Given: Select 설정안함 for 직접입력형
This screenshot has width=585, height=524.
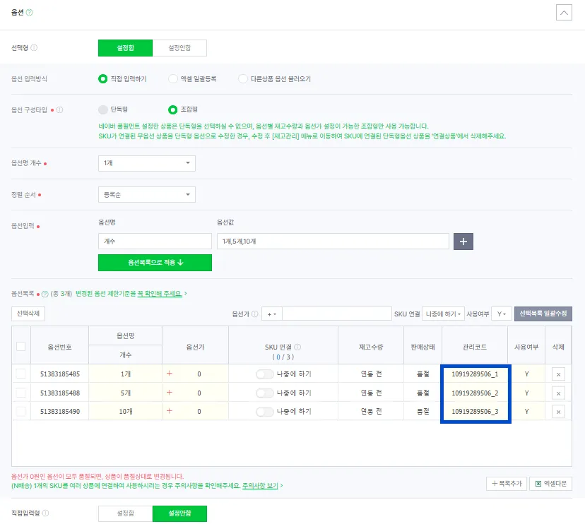Looking at the screenshot, I should pyautogui.click(x=179, y=513).
